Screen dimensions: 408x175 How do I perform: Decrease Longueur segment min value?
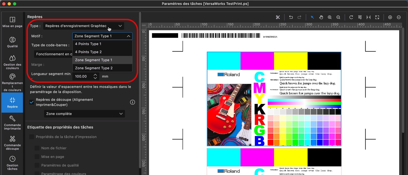[x=95, y=78]
